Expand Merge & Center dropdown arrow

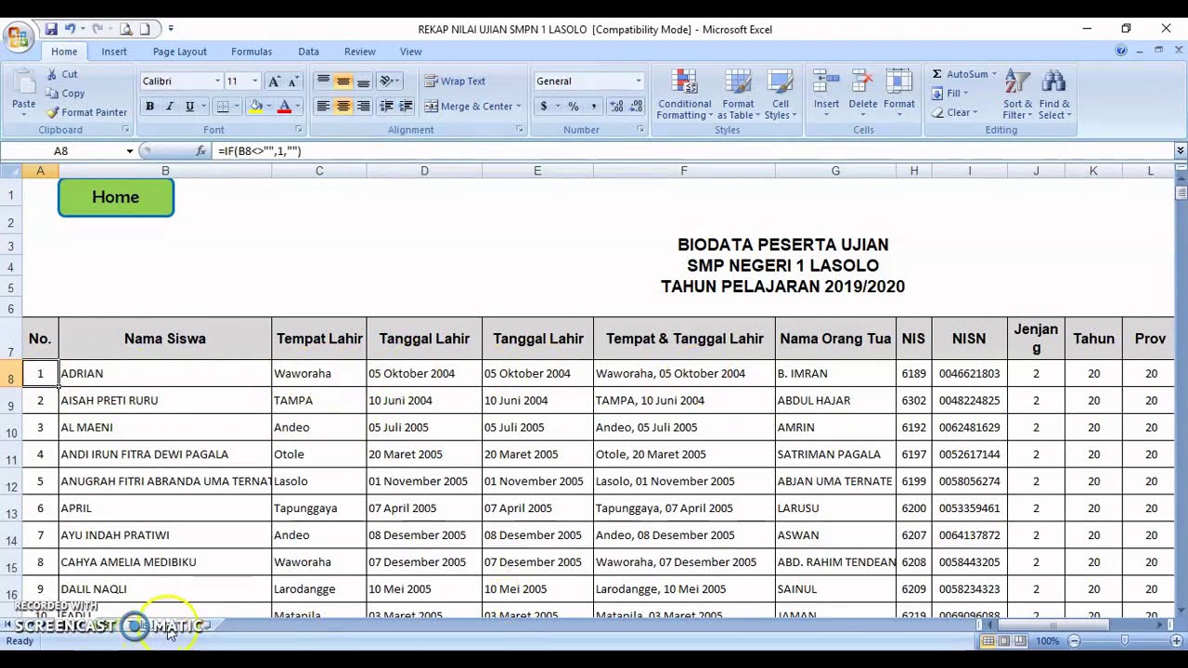519,107
